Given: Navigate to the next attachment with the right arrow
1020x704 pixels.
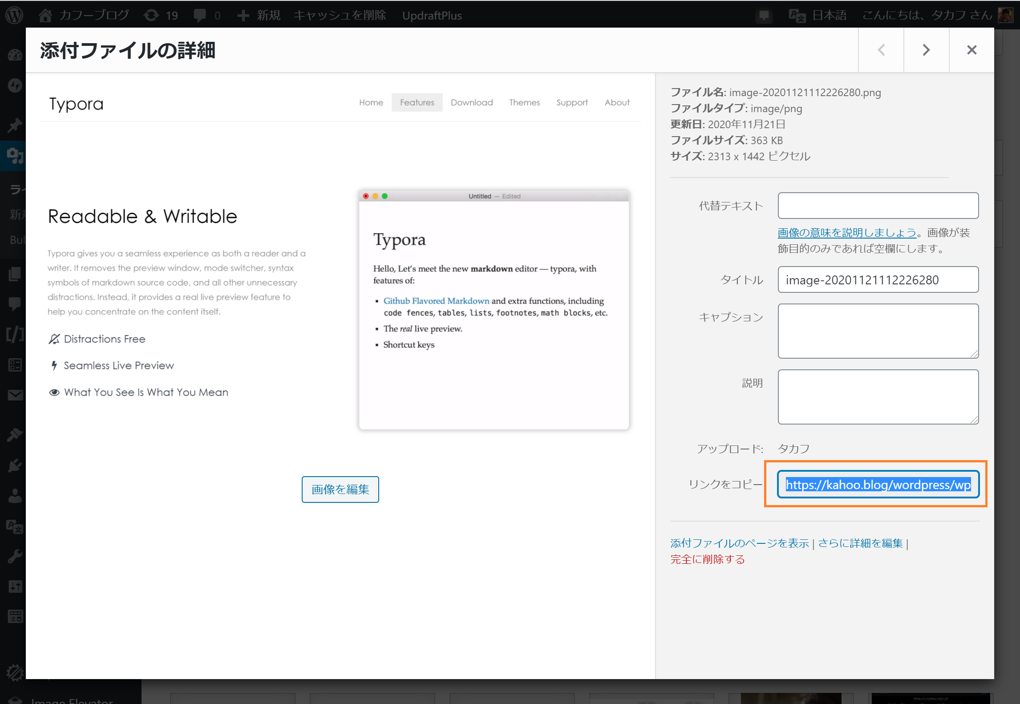Looking at the screenshot, I should tap(926, 49).
